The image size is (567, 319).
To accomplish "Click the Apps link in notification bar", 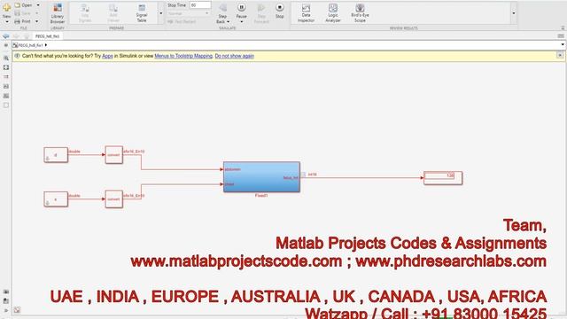I will pos(107,56).
